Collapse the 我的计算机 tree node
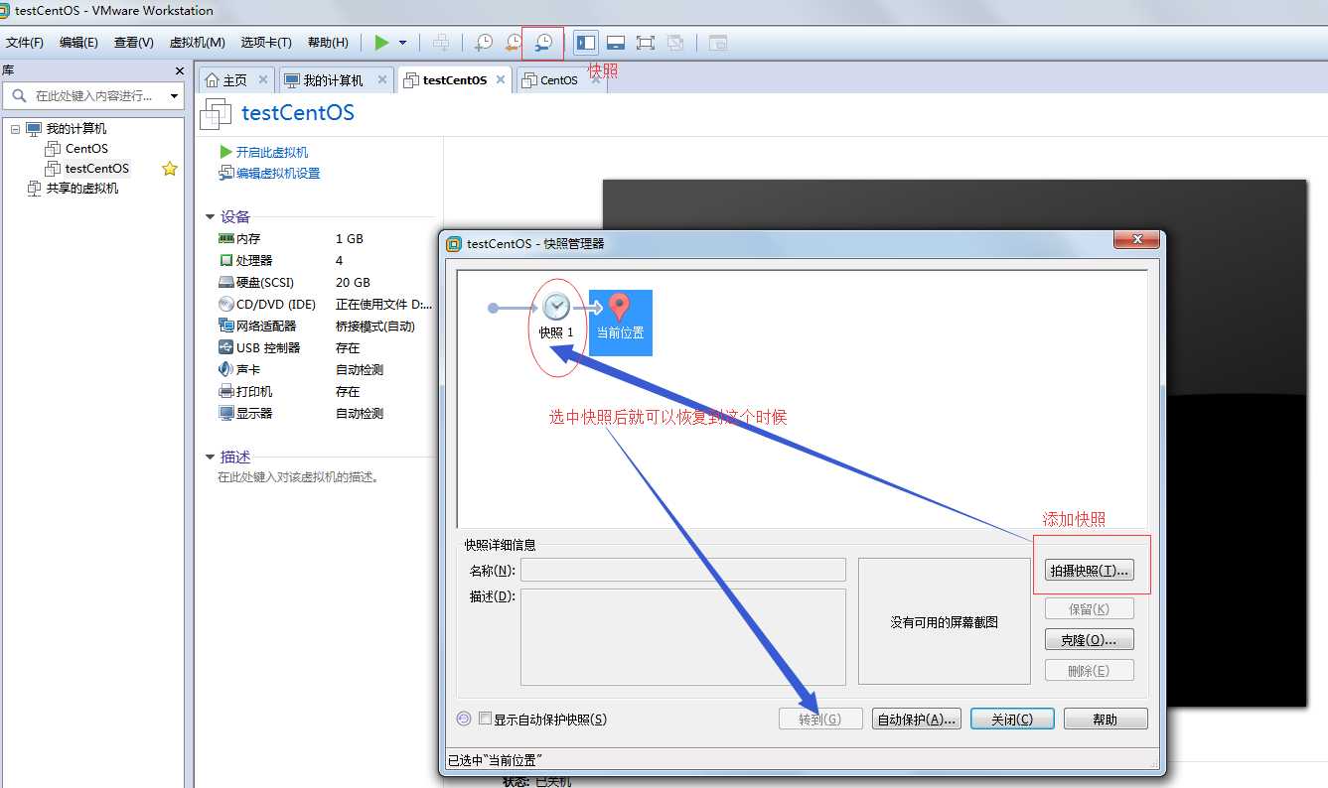Screen dimensions: 1328x788 point(16,129)
